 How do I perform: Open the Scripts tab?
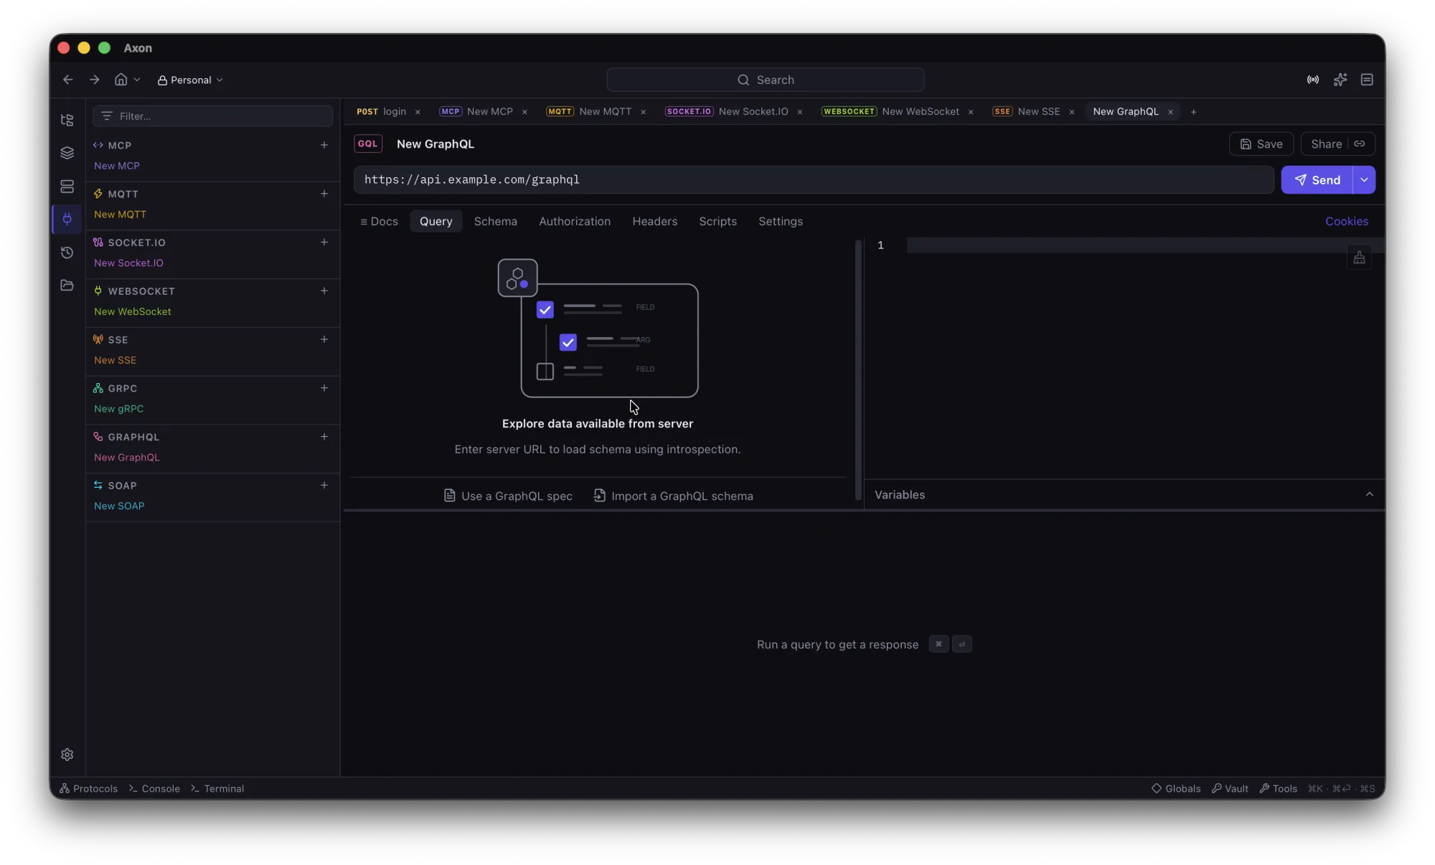(x=717, y=221)
